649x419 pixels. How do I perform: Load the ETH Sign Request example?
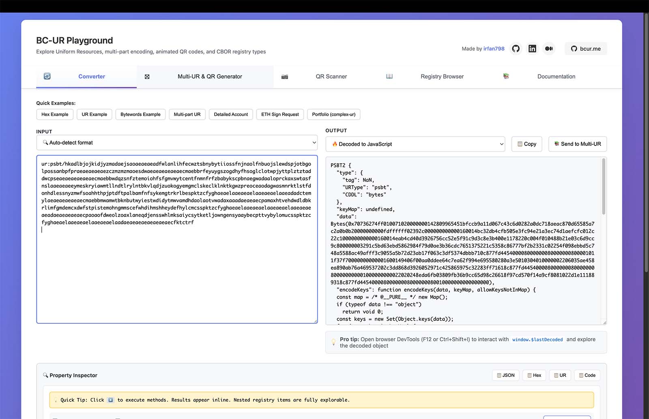coord(280,114)
